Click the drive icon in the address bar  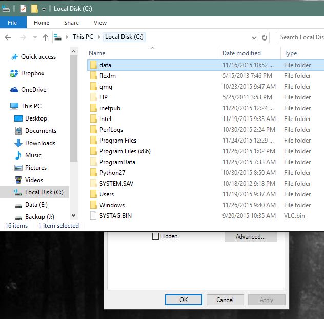click(57, 37)
